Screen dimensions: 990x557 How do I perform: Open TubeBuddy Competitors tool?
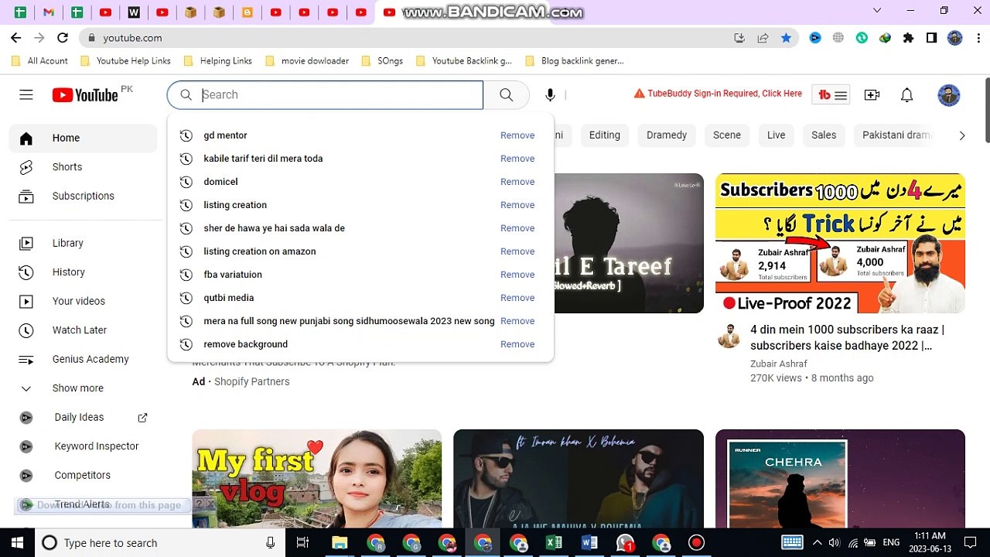click(83, 475)
